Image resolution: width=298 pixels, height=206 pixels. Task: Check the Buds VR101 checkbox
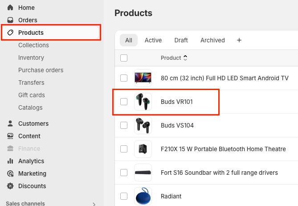tap(124, 102)
